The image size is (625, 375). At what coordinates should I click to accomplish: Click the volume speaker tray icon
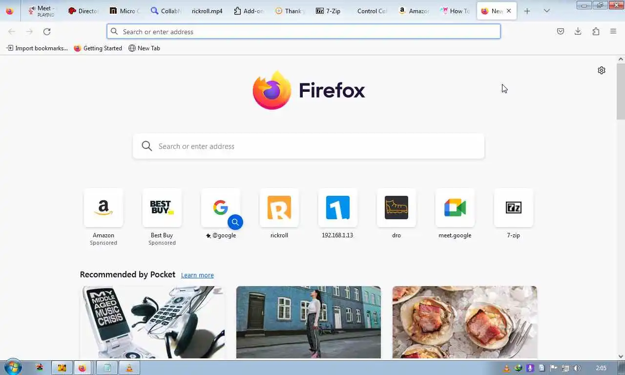pyautogui.click(x=577, y=368)
